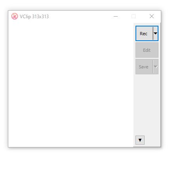185x183 pixels.
Task: Click the downward triangle icon at panel bottom
Action: point(140,140)
